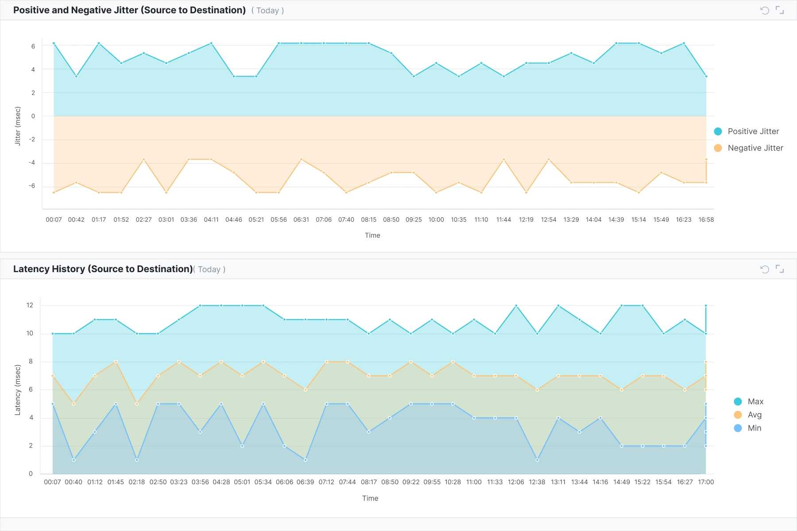
Task: Click the '12' value on Latency y-axis
Action: (30, 305)
